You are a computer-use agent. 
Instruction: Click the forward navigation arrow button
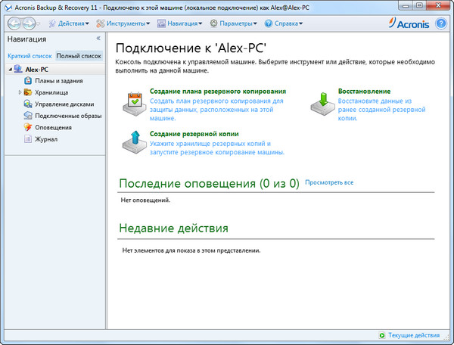tap(30, 23)
